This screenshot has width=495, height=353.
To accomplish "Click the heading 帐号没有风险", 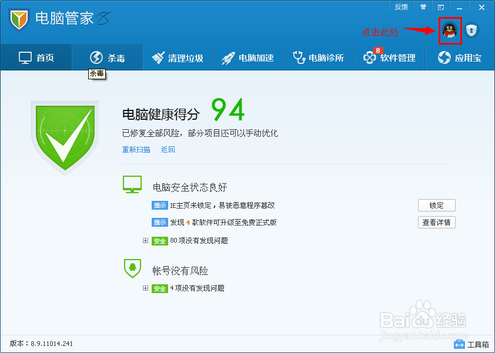I will pos(180,271).
